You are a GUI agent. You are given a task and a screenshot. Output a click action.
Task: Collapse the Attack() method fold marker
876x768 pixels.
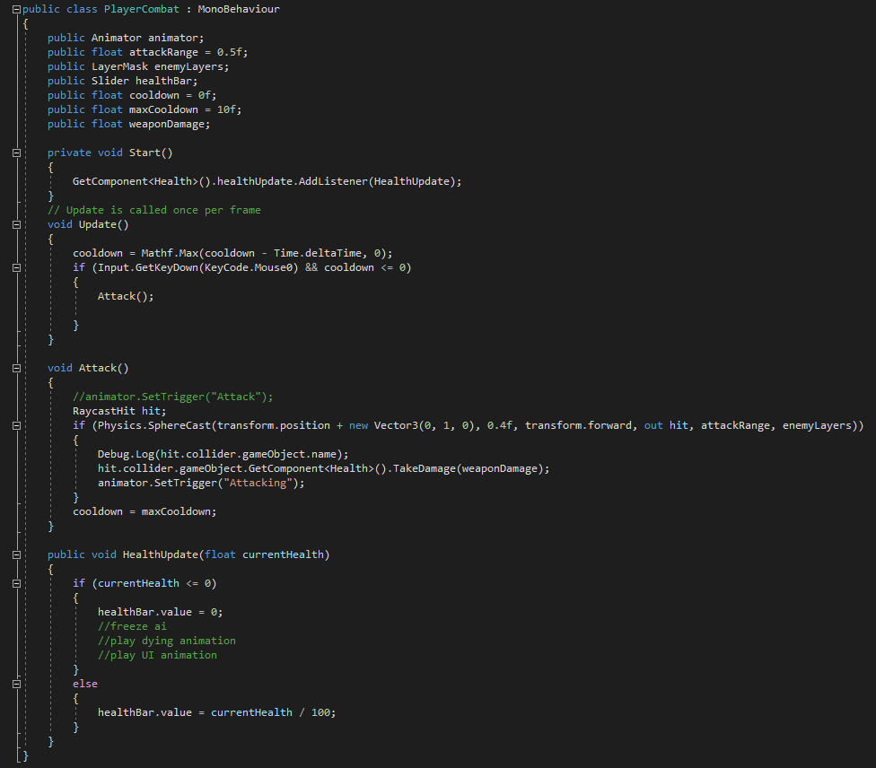pyautogui.click(x=17, y=368)
